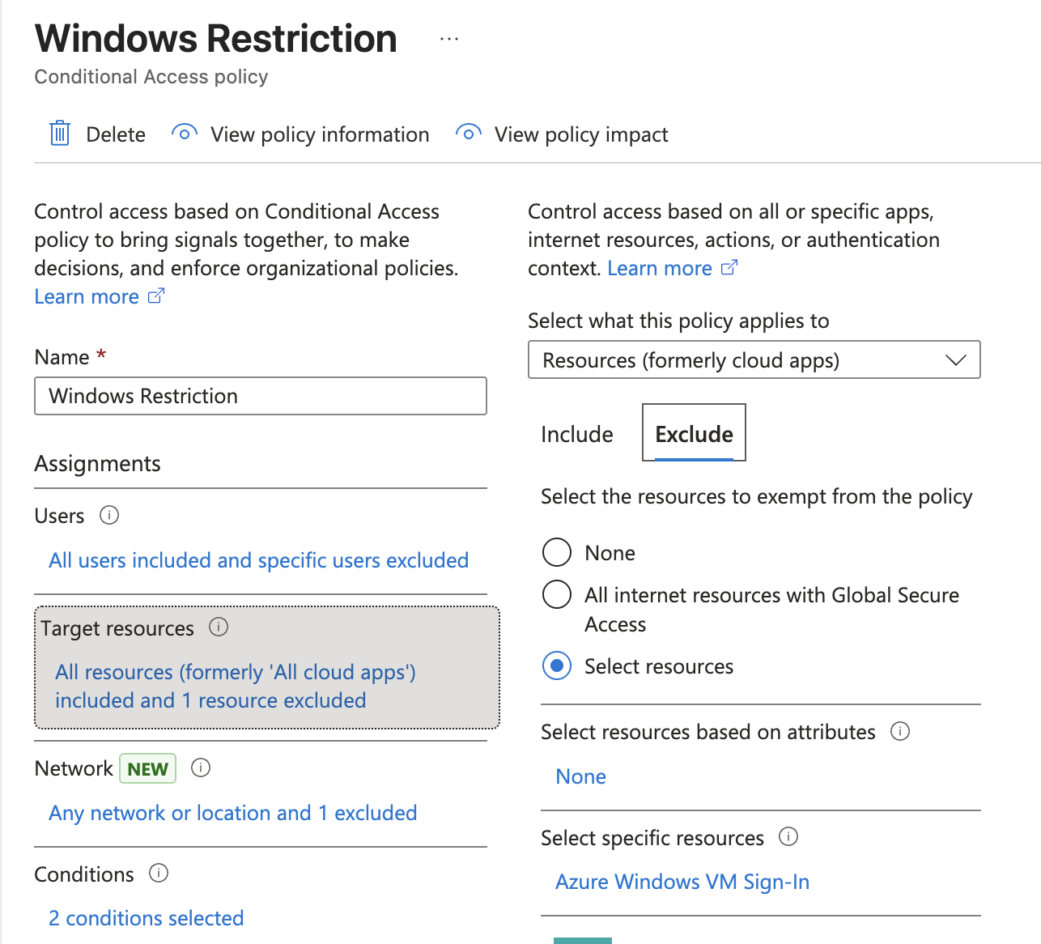Switch to the Exclude tab
1041x944 pixels.
click(694, 434)
